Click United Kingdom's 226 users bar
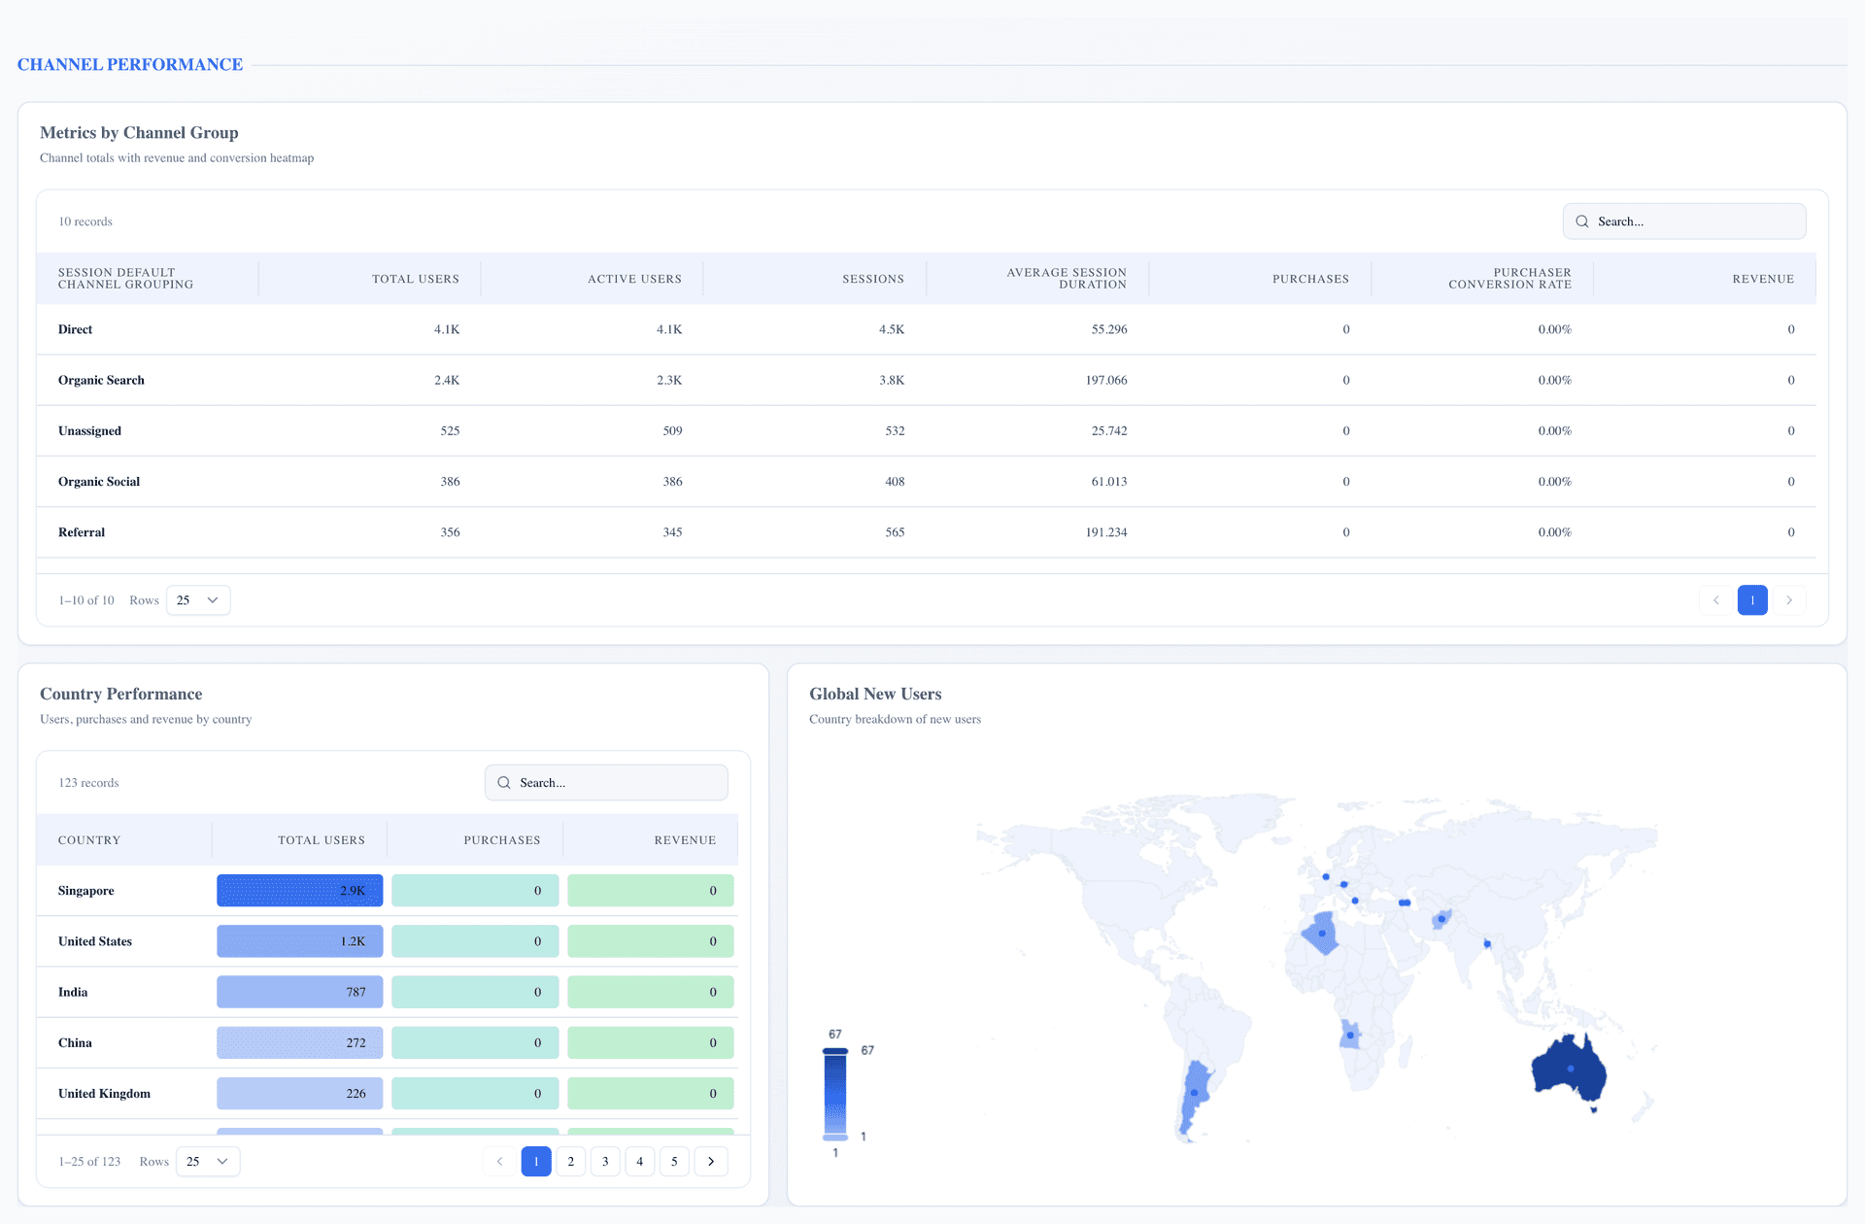This screenshot has height=1224, width=1865. click(x=299, y=1094)
